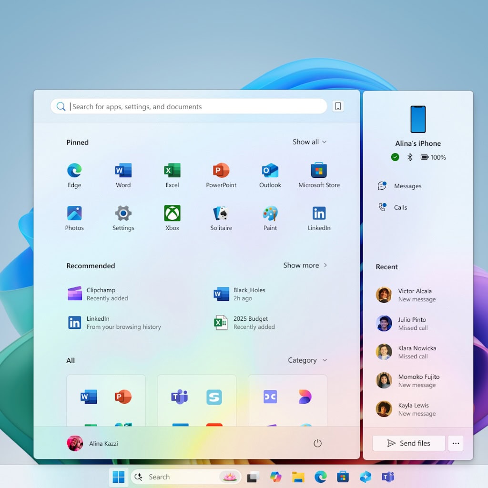
Task: Open Outlook pinned app
Action: click(270, 175)
